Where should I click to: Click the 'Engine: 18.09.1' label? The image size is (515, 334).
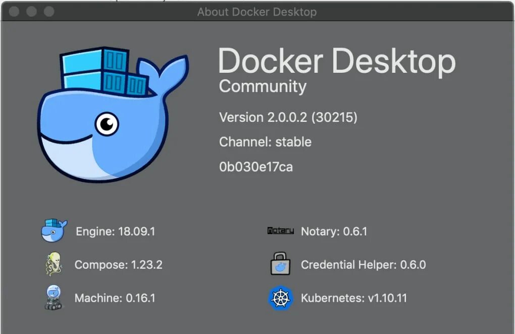point(115,231)
